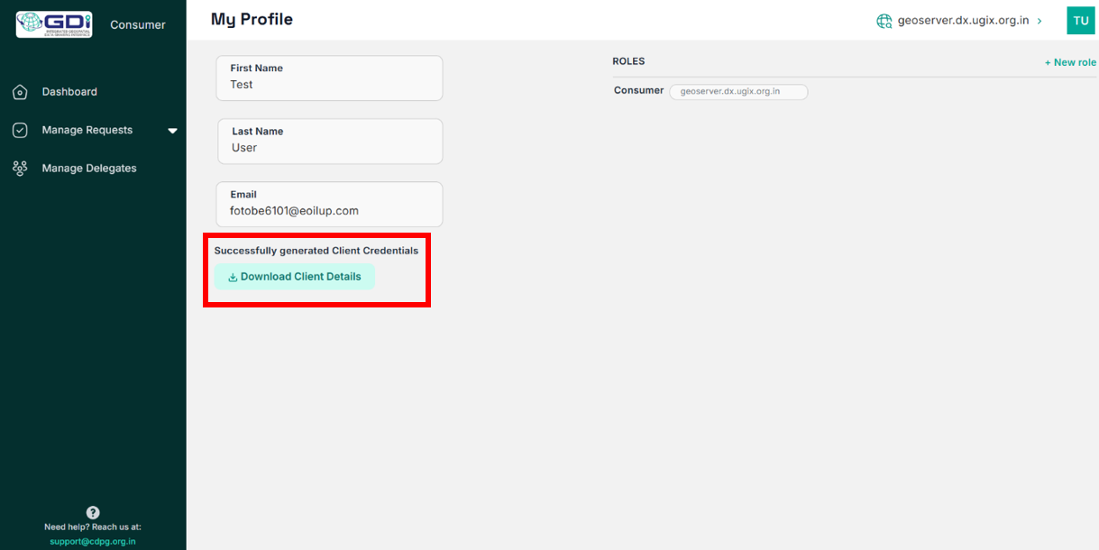
Task: Select the Manage Delegates network icon
Action: click(20, 168)
